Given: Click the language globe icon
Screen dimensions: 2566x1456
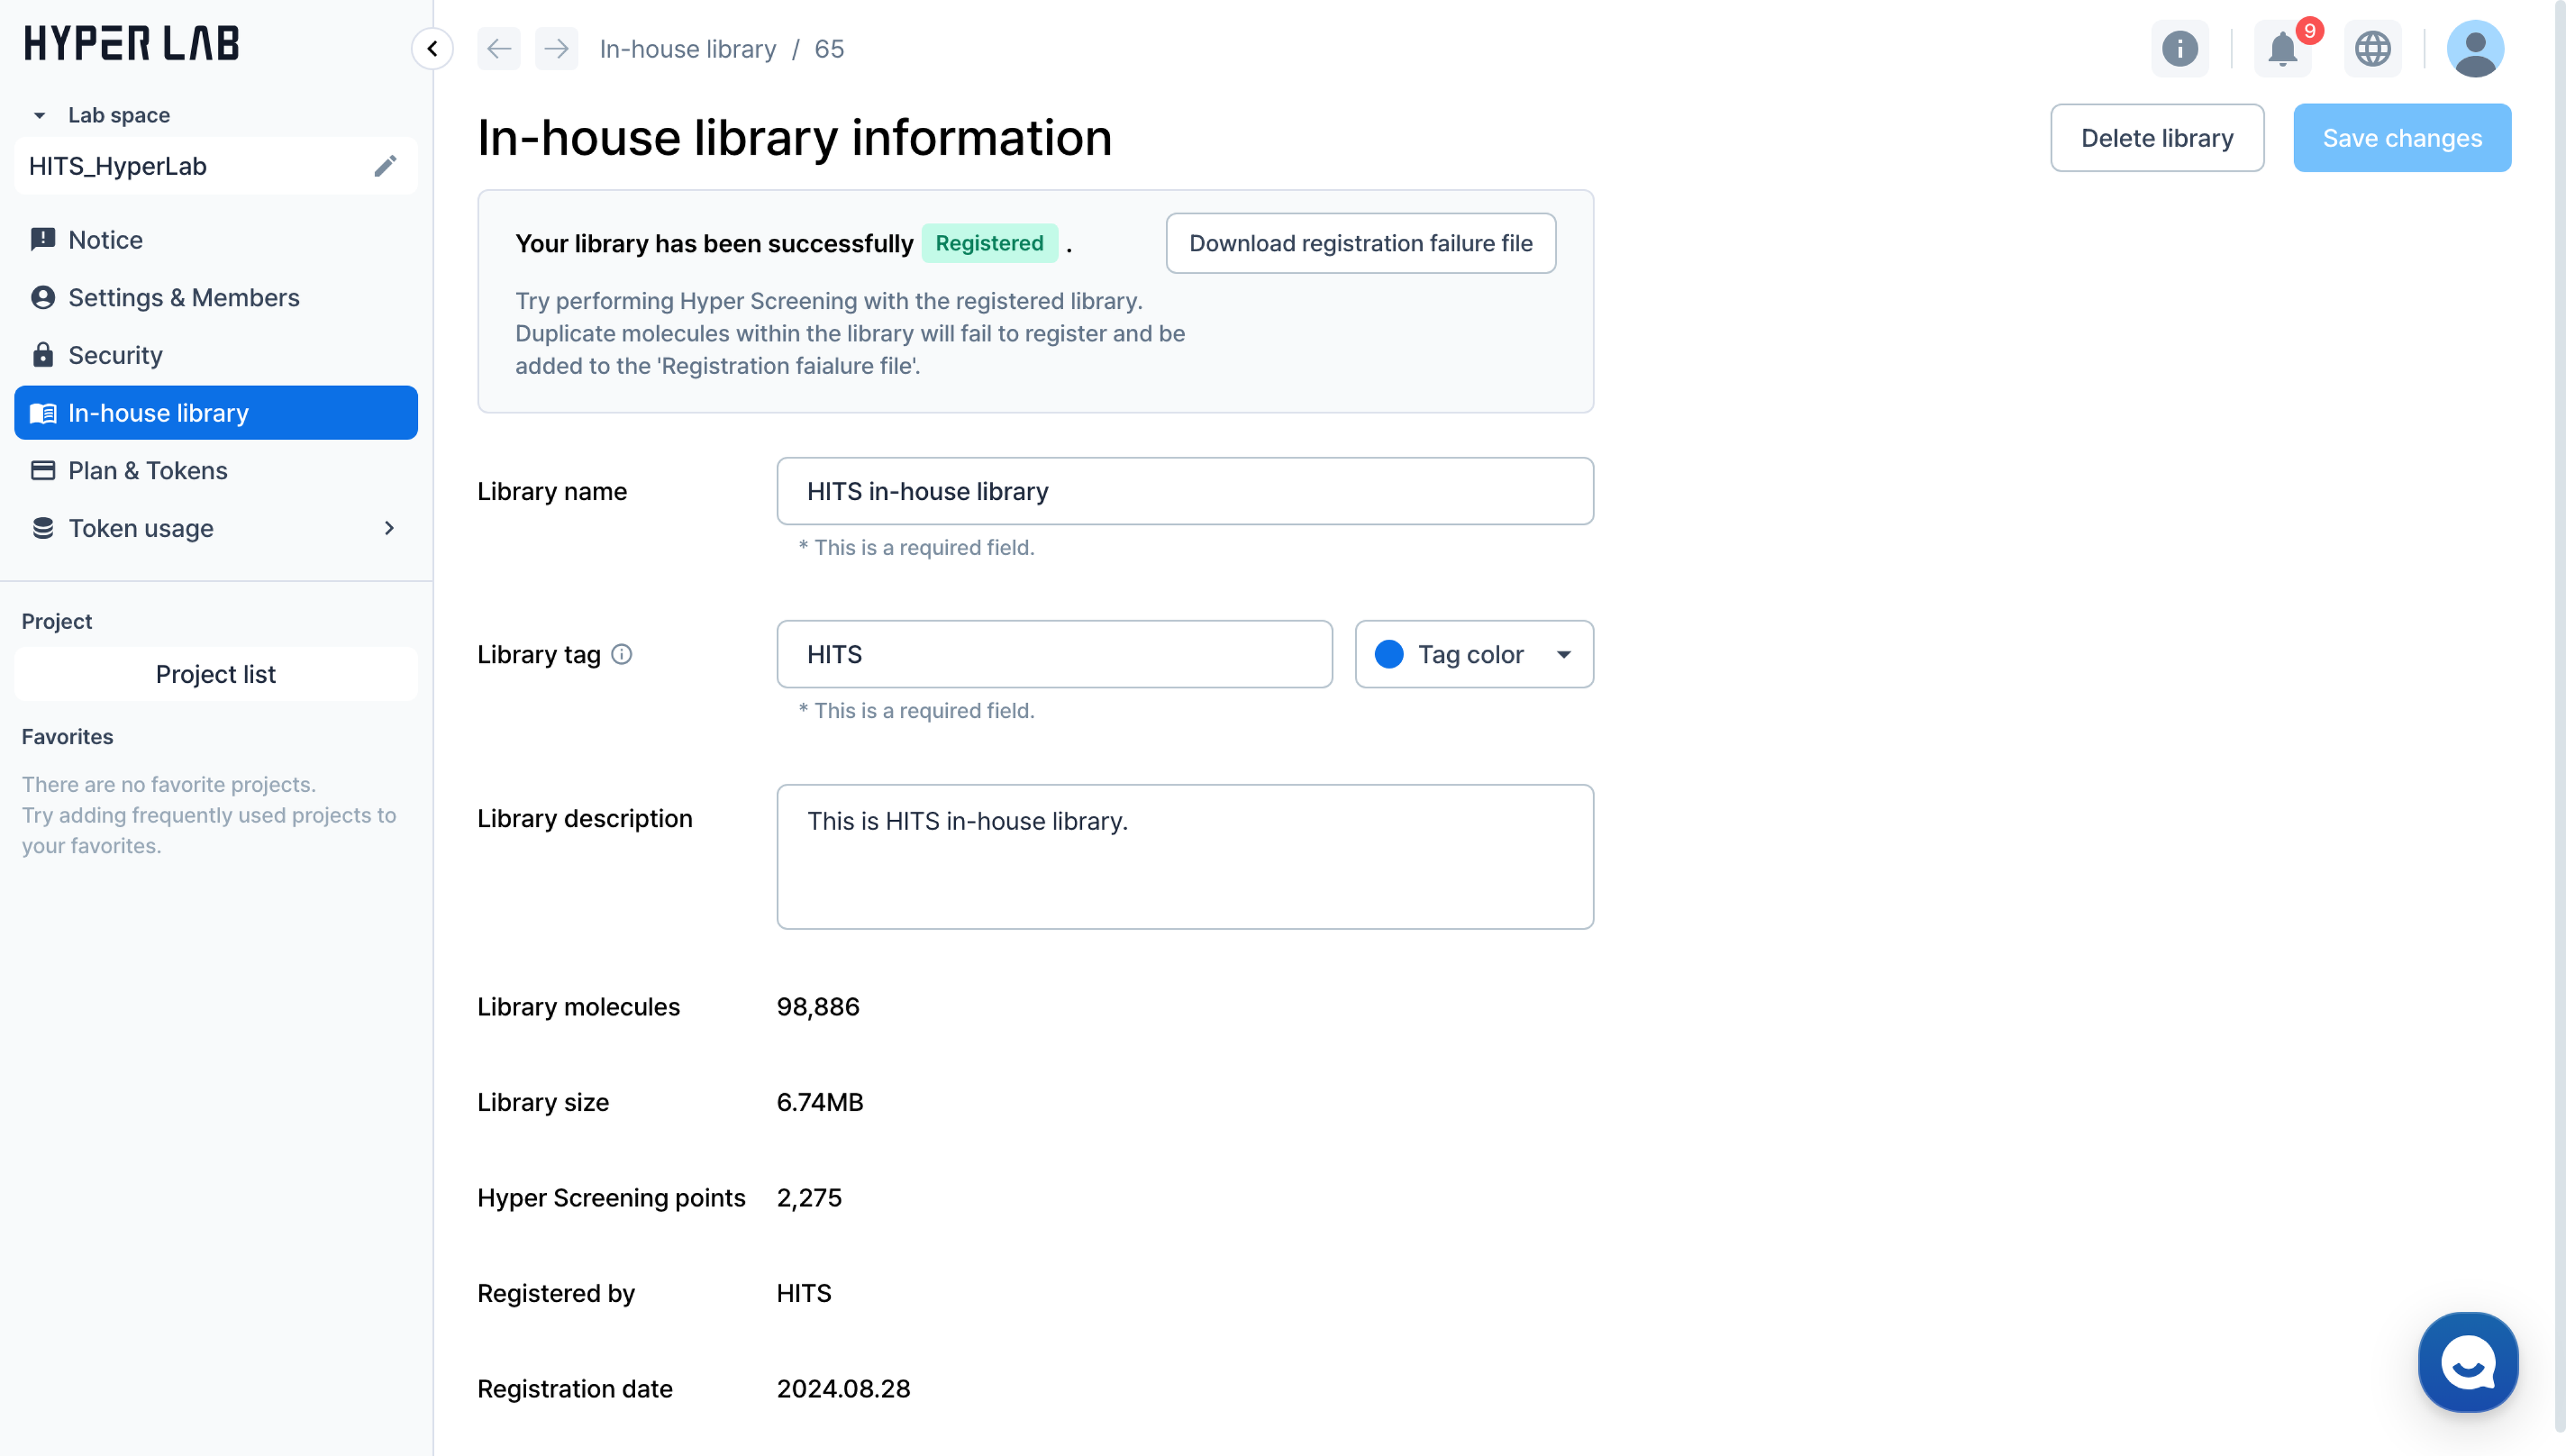Looking at the screenshot, I should click(x=2372, y=48).
